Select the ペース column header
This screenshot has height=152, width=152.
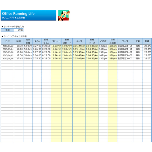coord(79,41)
